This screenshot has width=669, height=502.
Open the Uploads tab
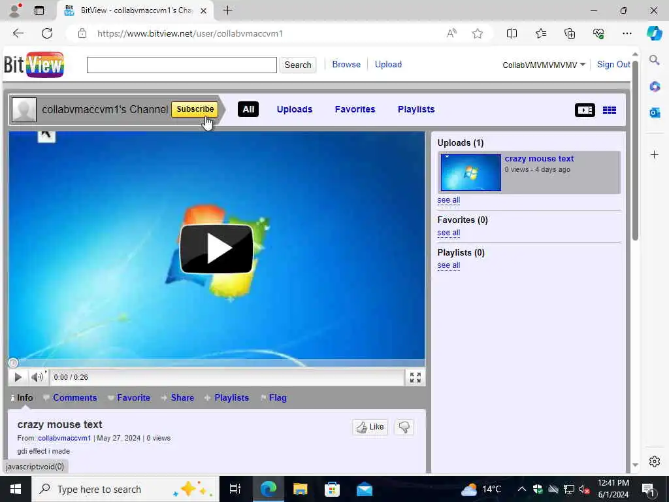point(295,109)
